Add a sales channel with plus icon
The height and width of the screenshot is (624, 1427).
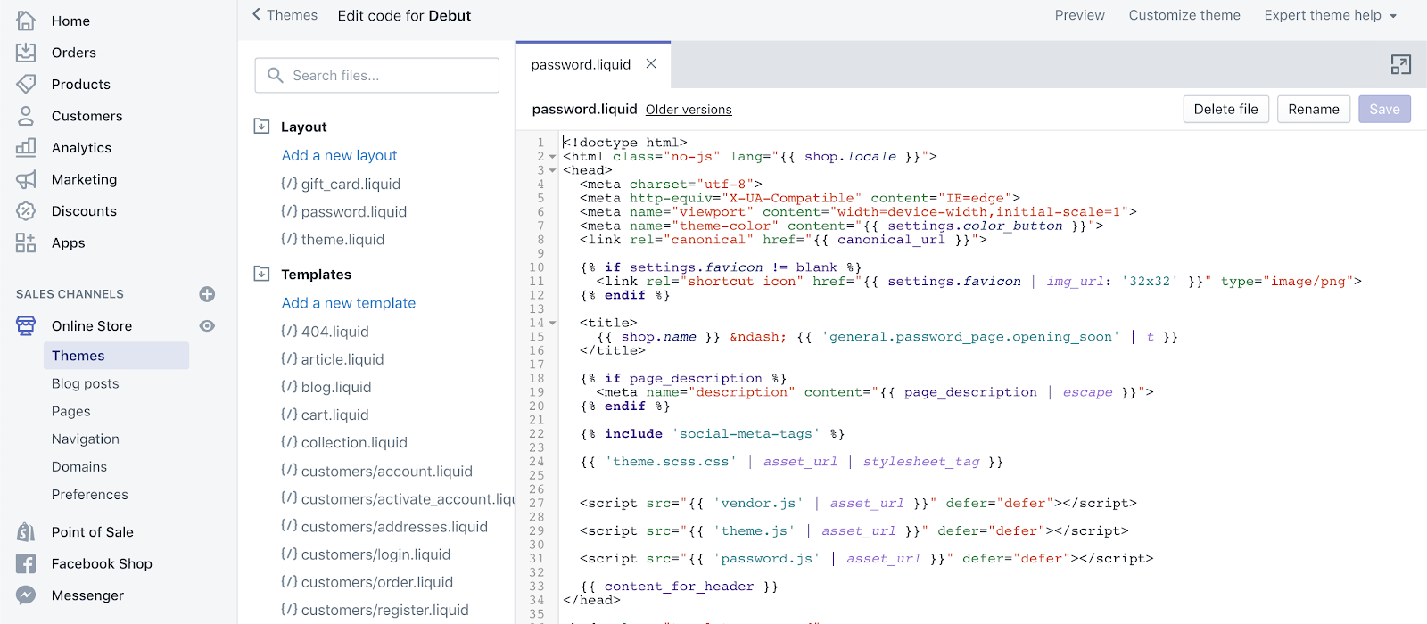pyautogui.click(x=207, y=294)
